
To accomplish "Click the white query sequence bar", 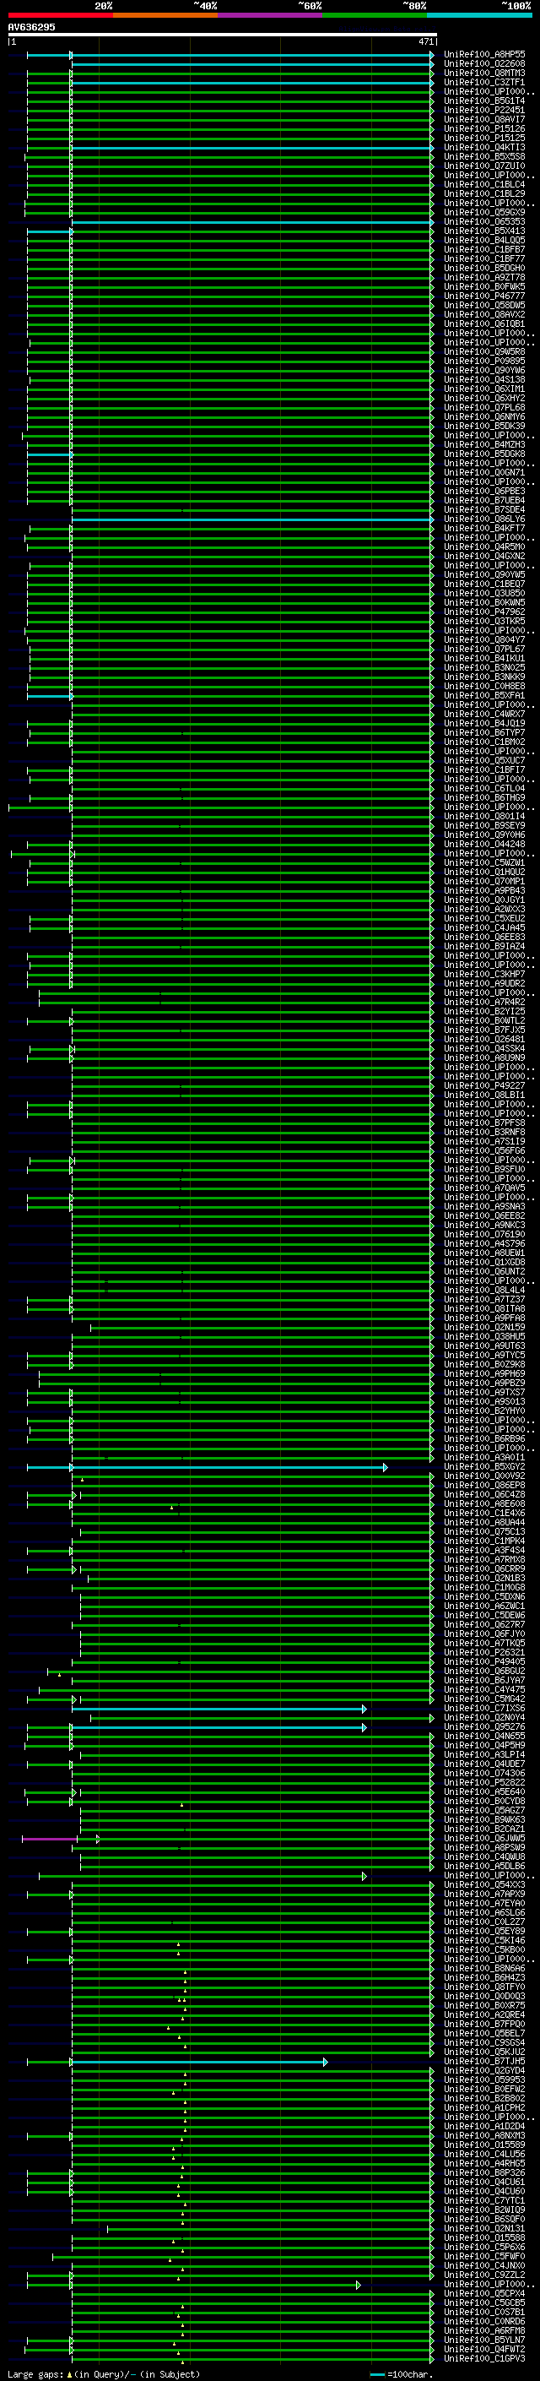I will pyautogui.click(x=223, y=34).
